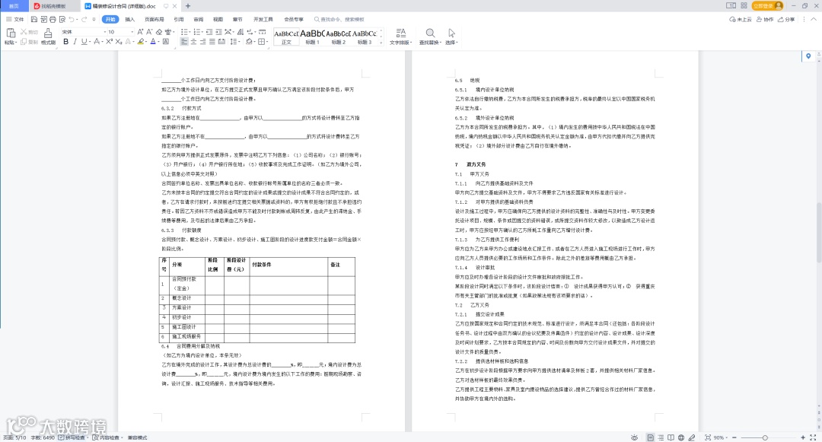Screen dimensions: 822x442
Task: Toggle italic formatting
Action: [x=75, y=42]
